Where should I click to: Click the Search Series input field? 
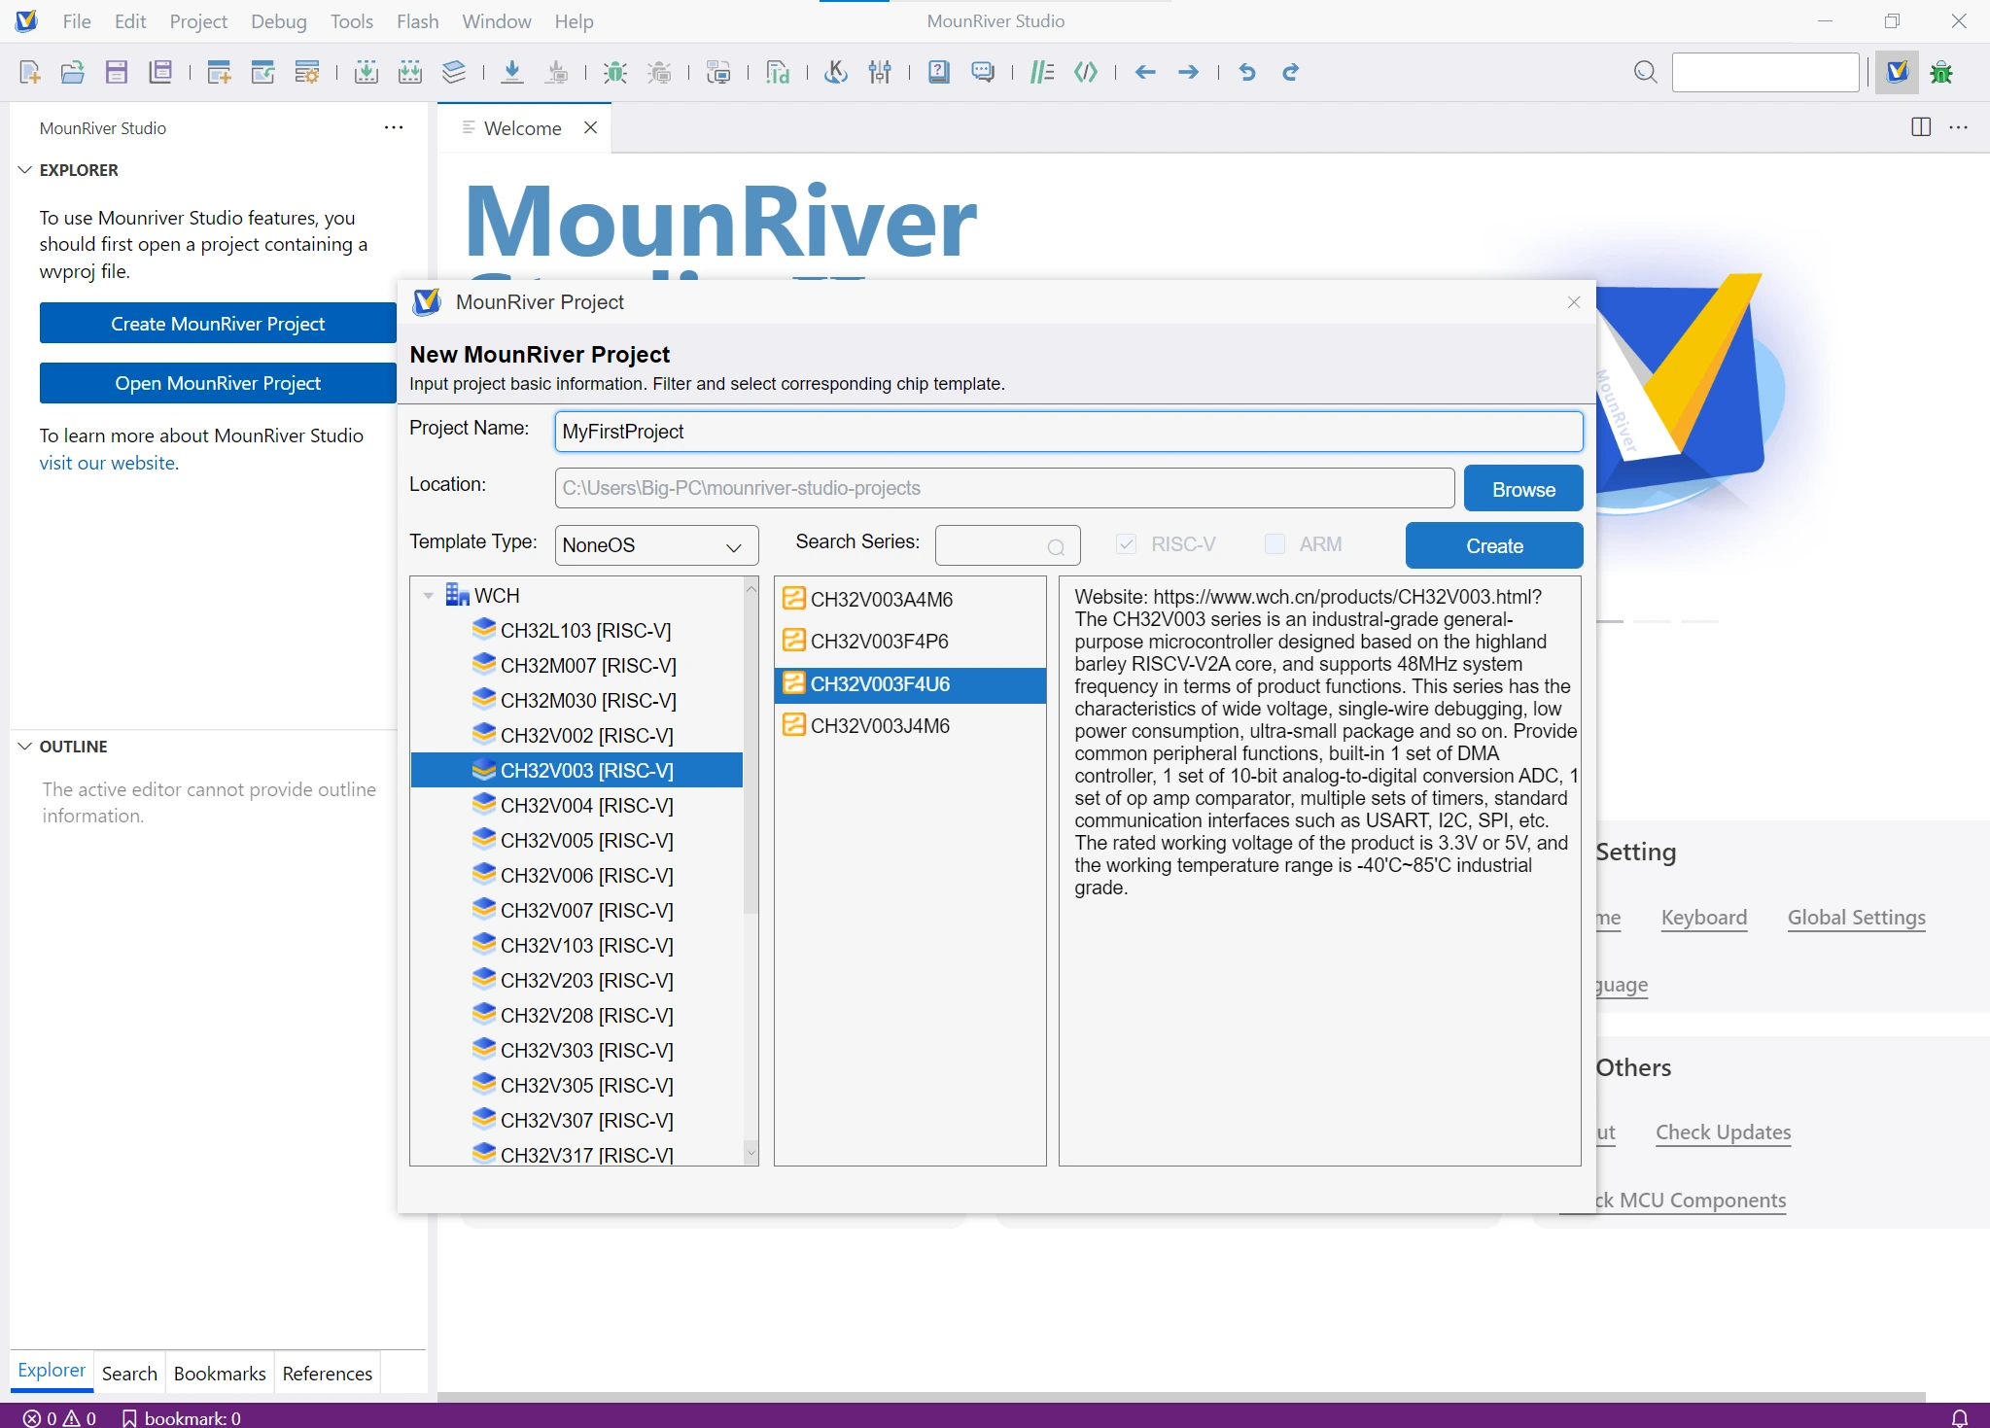click(1007, 545)
